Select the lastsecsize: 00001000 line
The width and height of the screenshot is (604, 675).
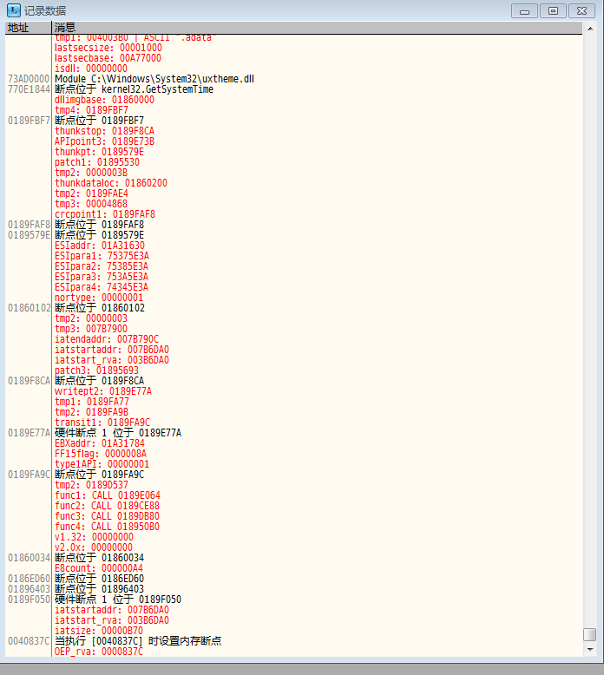point(108,48)
